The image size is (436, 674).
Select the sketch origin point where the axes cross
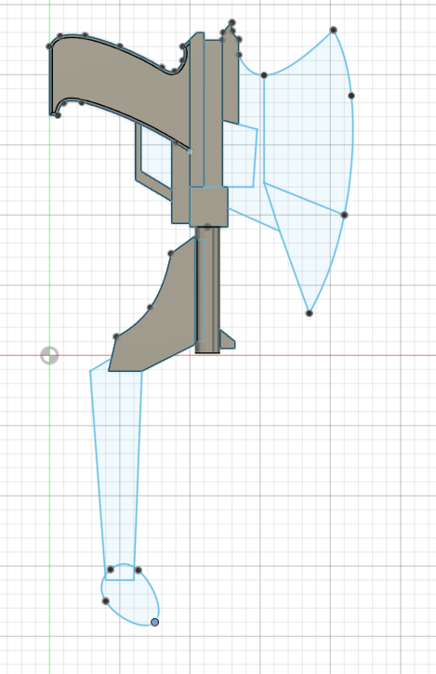click(x=49, y=355)
